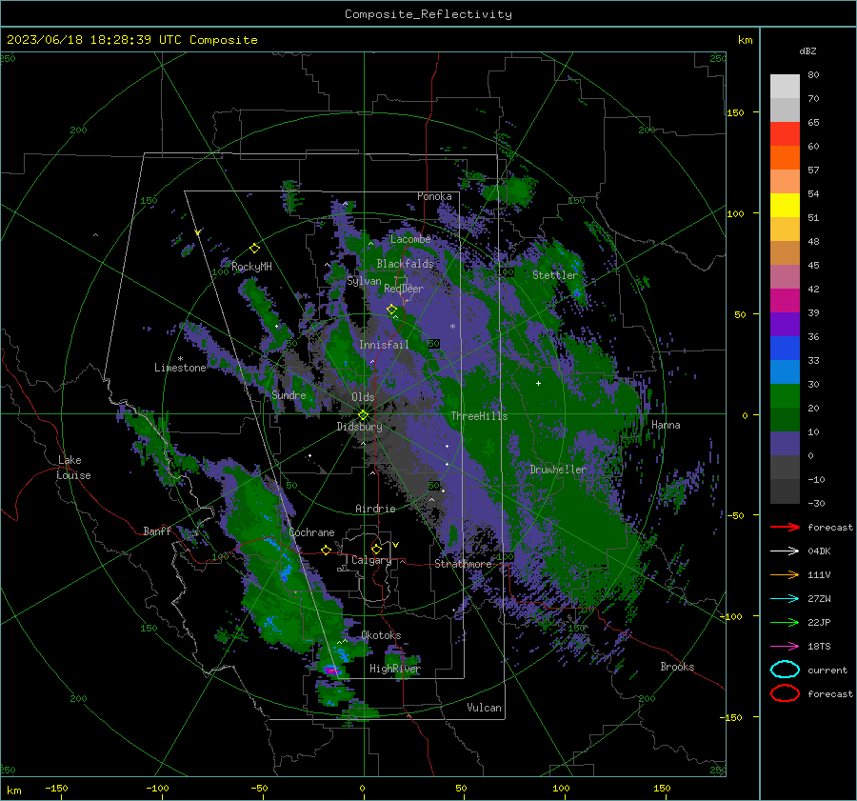Click the green 22JP arrow icon
Viewport: 857px width, 801px height.
pyautogui.click(x=785, y=622)
